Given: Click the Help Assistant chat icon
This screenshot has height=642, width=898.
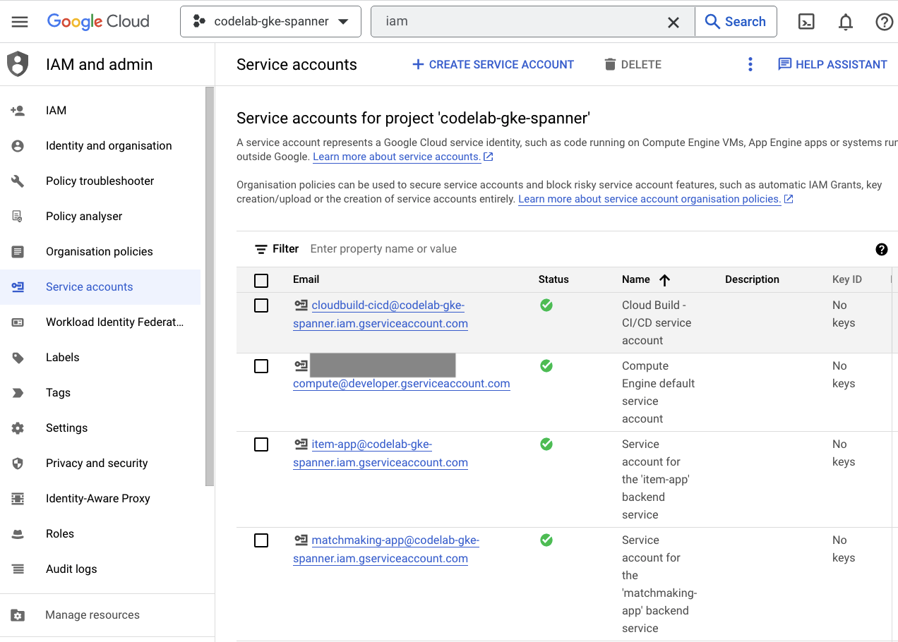Looking at the screenshot, I should tap(784, 64).
